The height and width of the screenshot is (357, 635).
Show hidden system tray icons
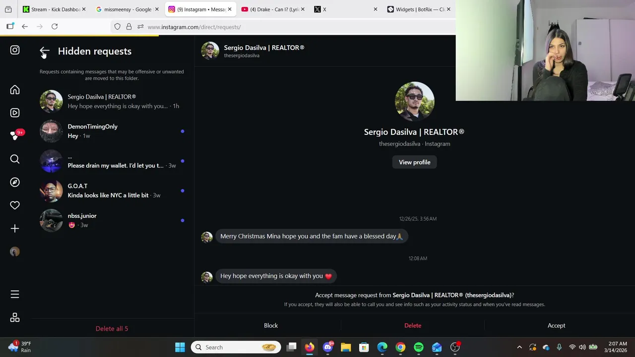coord(519,347)
